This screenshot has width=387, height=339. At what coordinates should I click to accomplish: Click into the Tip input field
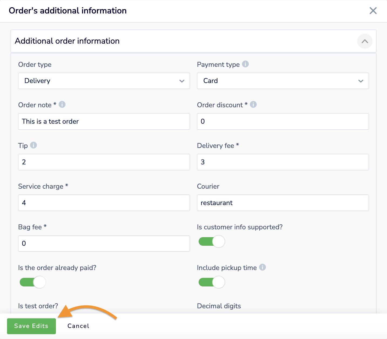(x=104, y=162)
